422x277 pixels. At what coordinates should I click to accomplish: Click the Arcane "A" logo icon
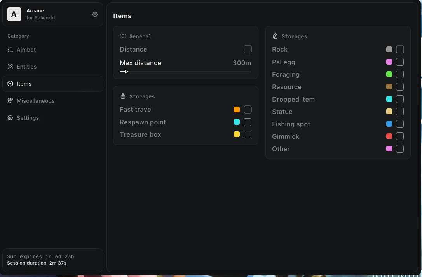14,14
